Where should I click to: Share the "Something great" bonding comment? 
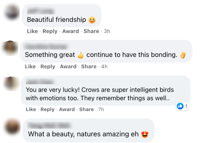coord(89,67)
